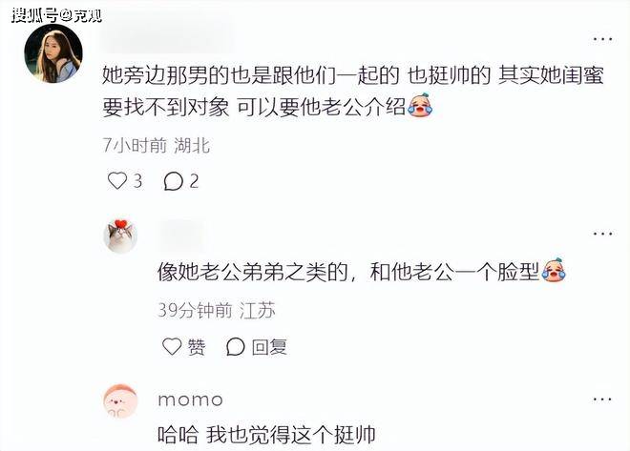This screenshot has height=451, width=630.
Task: Click the blurred username beside the cat avatar
Action: pyautogui.click(x=181, y=234)
